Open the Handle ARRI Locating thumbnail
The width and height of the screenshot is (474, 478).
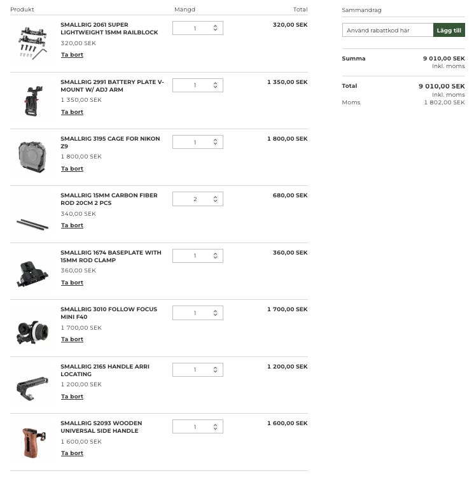click(32, 386)
